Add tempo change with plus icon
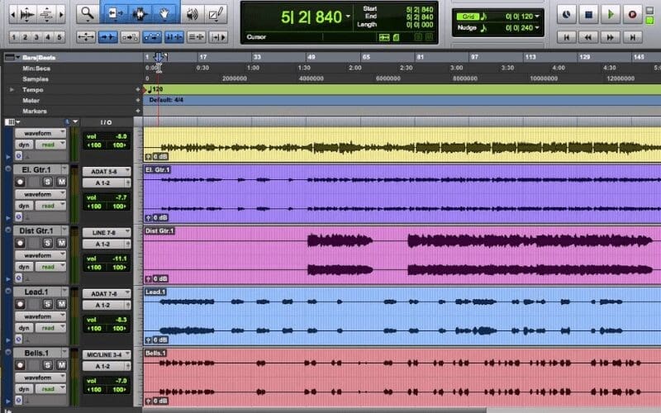The height and width of the screenshot is (413, 661). [x=137, y=89]
